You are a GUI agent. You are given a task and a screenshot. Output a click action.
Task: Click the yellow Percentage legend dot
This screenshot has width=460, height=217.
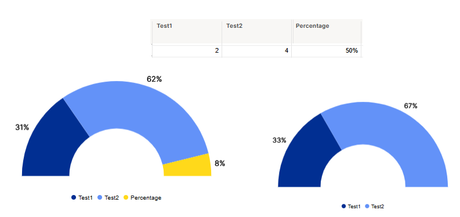(x=125, y=198)
